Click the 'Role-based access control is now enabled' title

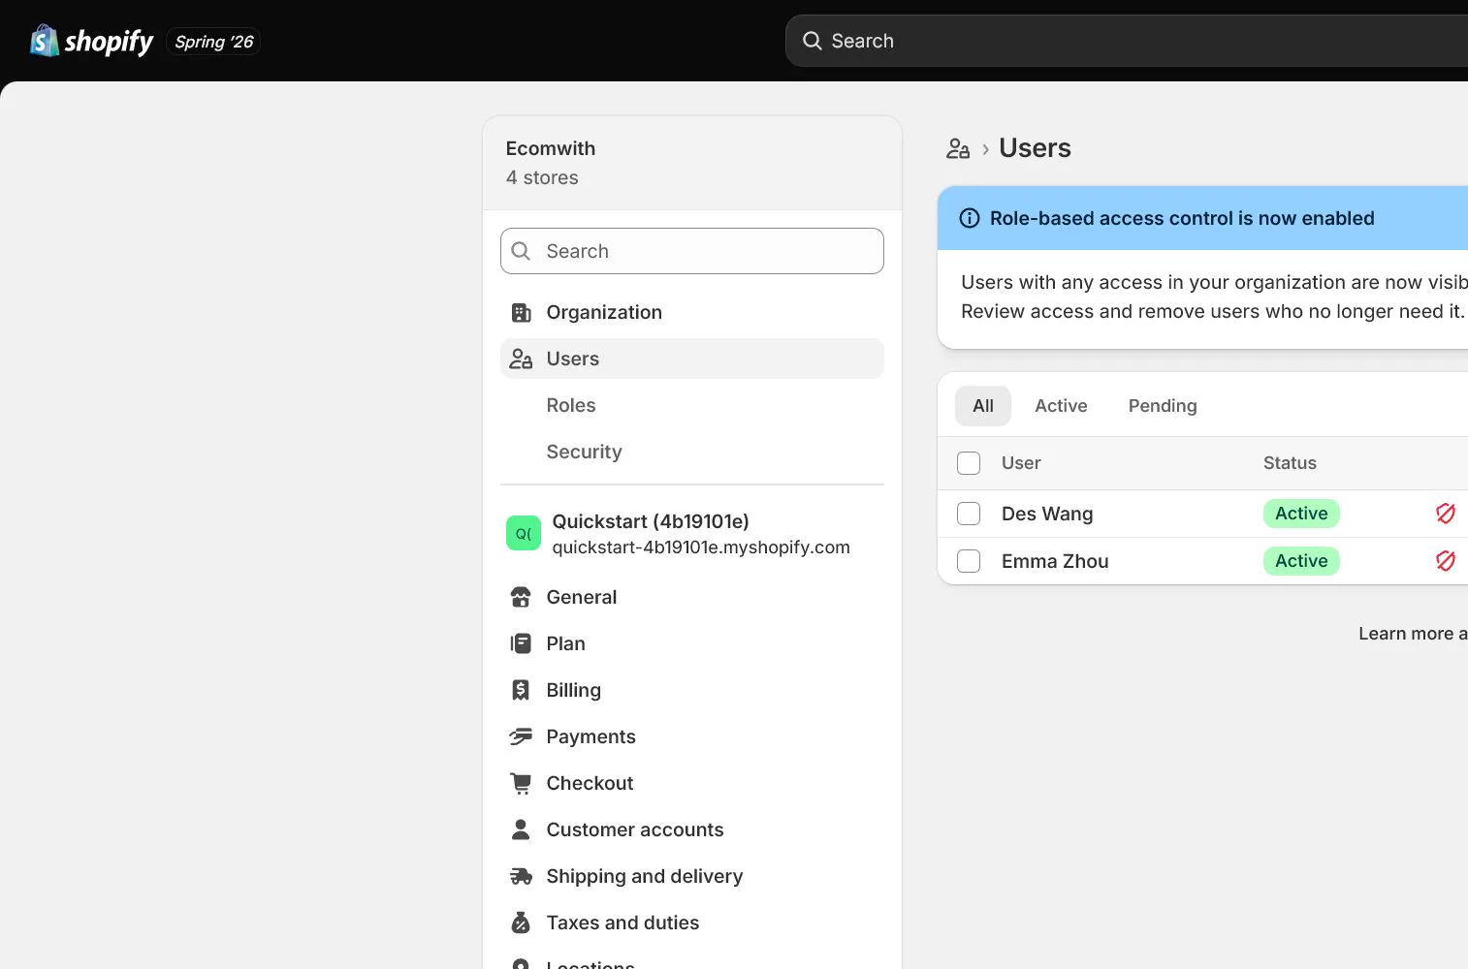coord(1182,218)
